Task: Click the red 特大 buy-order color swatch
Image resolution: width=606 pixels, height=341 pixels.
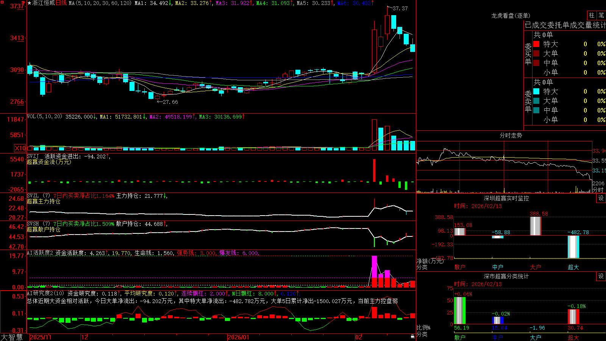Action: 536,44
